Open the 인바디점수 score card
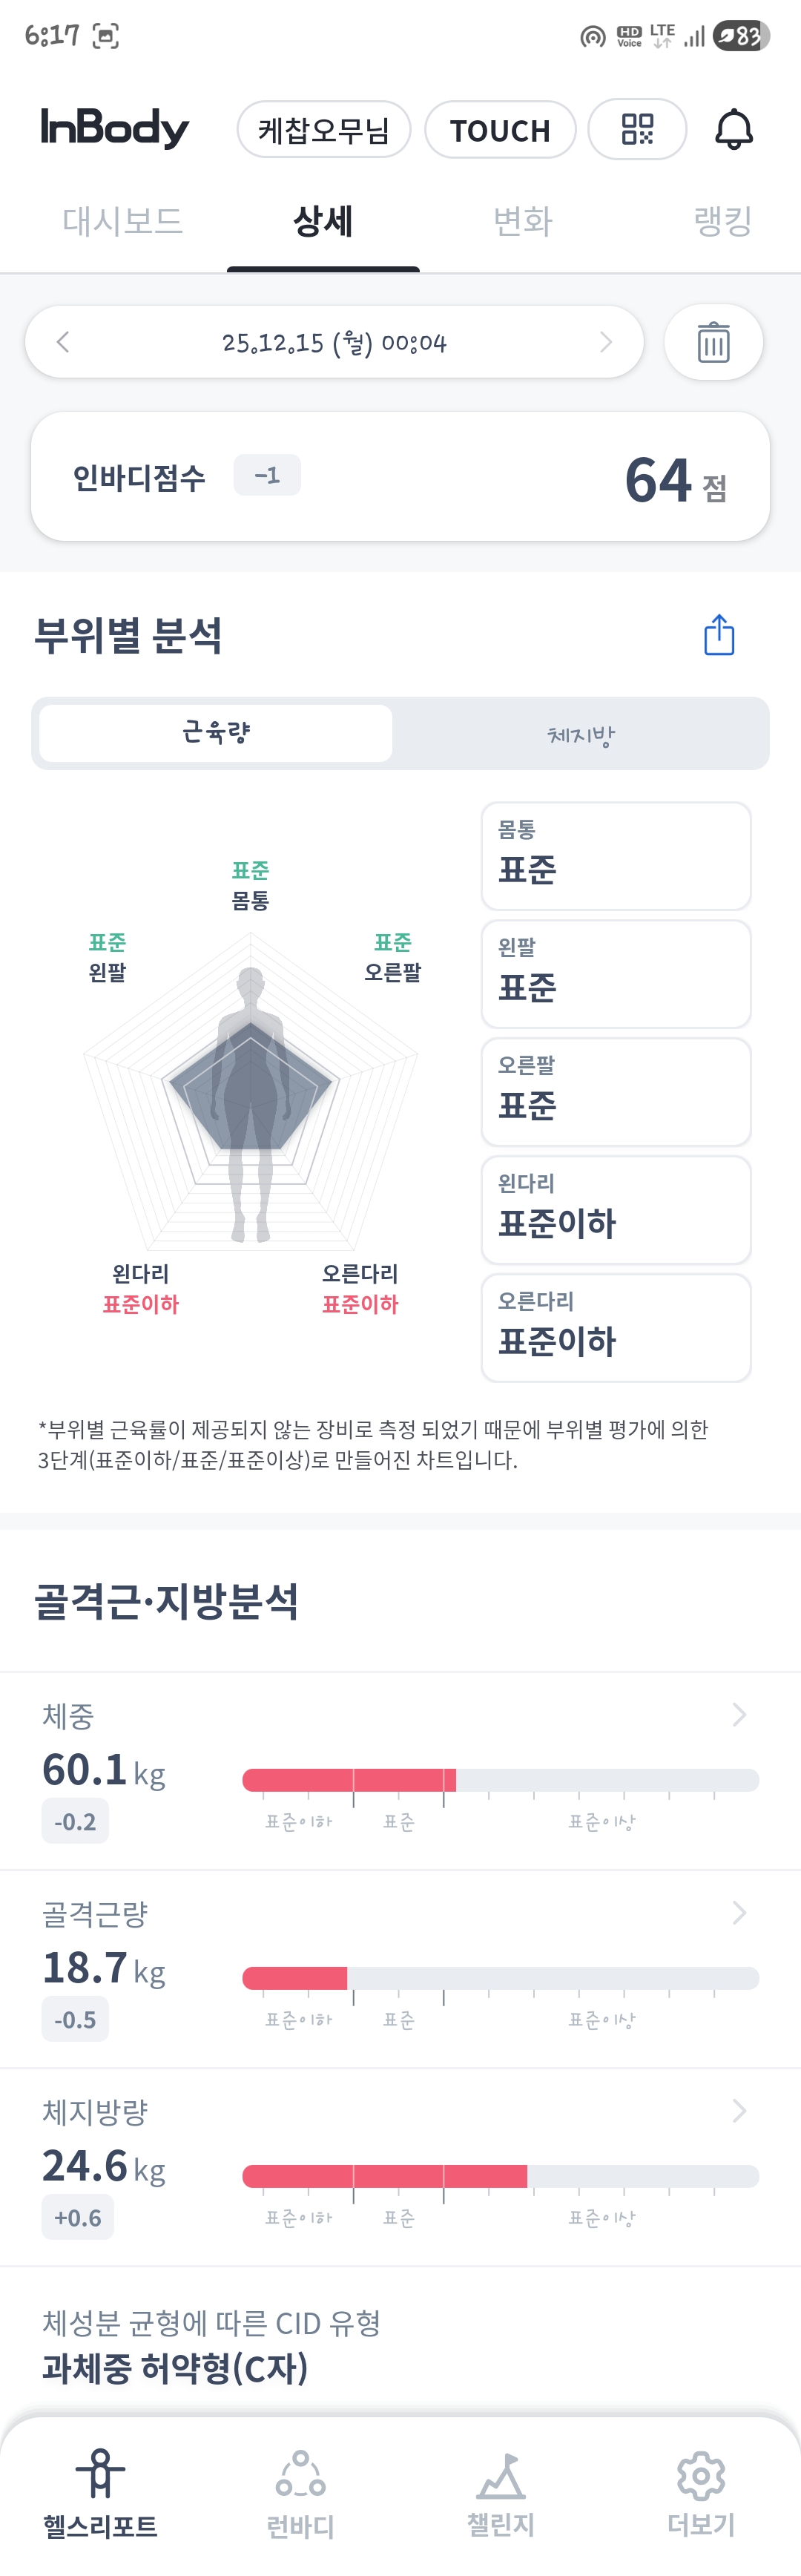This screenshot has width=801, height=2576. (400, 477)
